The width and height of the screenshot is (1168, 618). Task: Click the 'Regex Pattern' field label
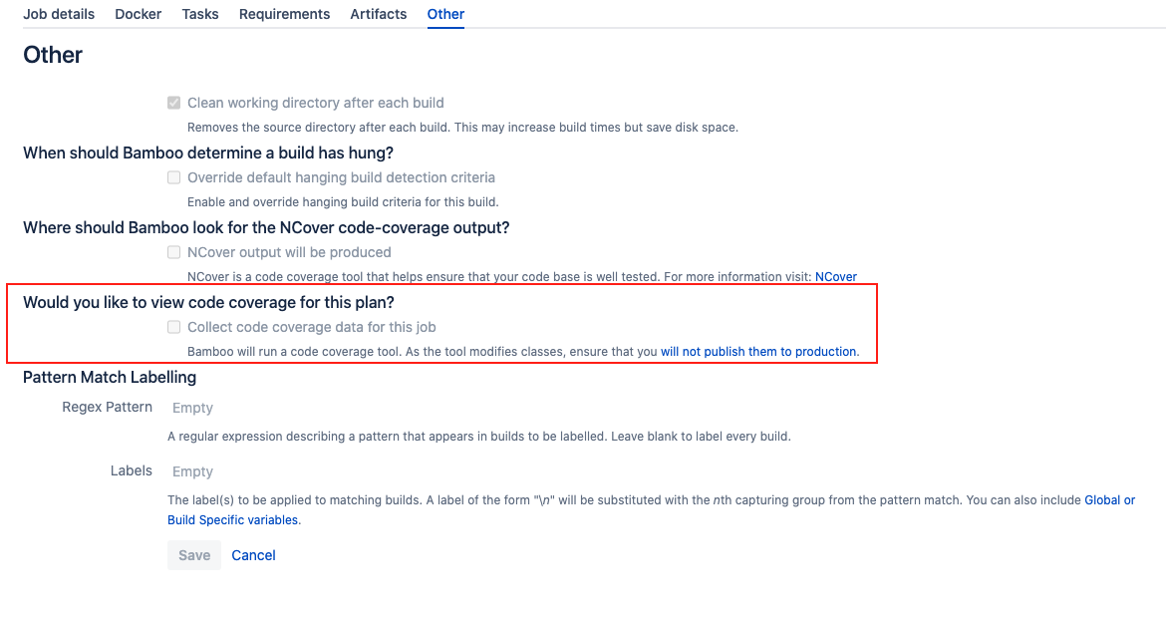[x=108, y=407]
